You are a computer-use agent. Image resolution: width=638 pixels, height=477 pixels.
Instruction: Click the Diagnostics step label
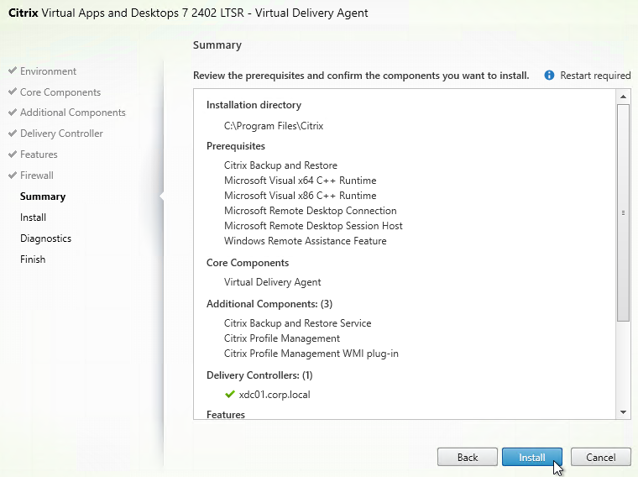pyautogui.click(x=45, y=238)
